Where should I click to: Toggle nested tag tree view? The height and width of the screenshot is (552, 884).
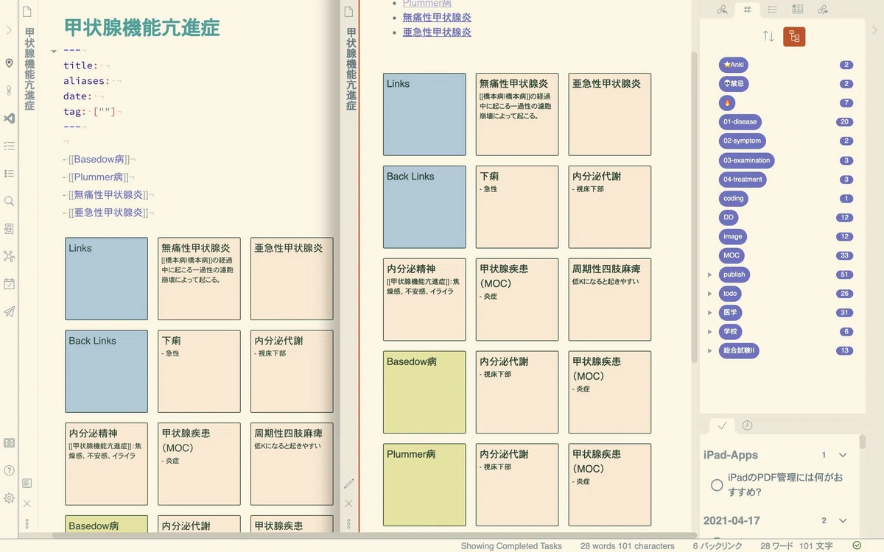pyautogui.click(x=794, y=36)
